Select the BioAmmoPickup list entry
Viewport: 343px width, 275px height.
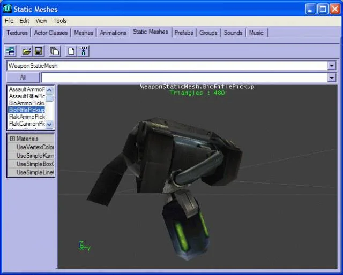[x=27, y=103]
